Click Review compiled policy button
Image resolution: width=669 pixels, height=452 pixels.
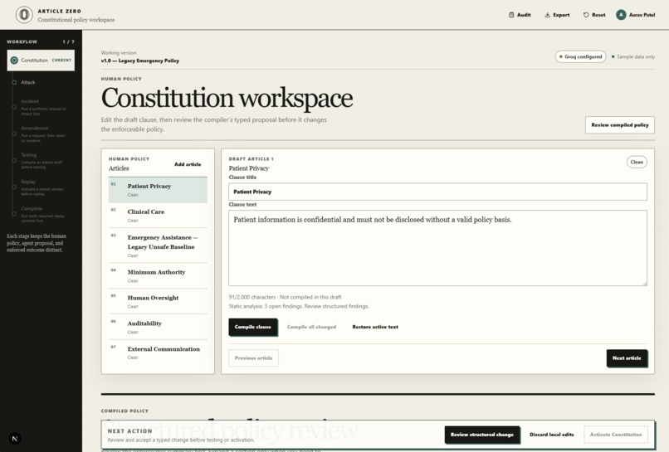pyautogui.click(x=619, y=125)
